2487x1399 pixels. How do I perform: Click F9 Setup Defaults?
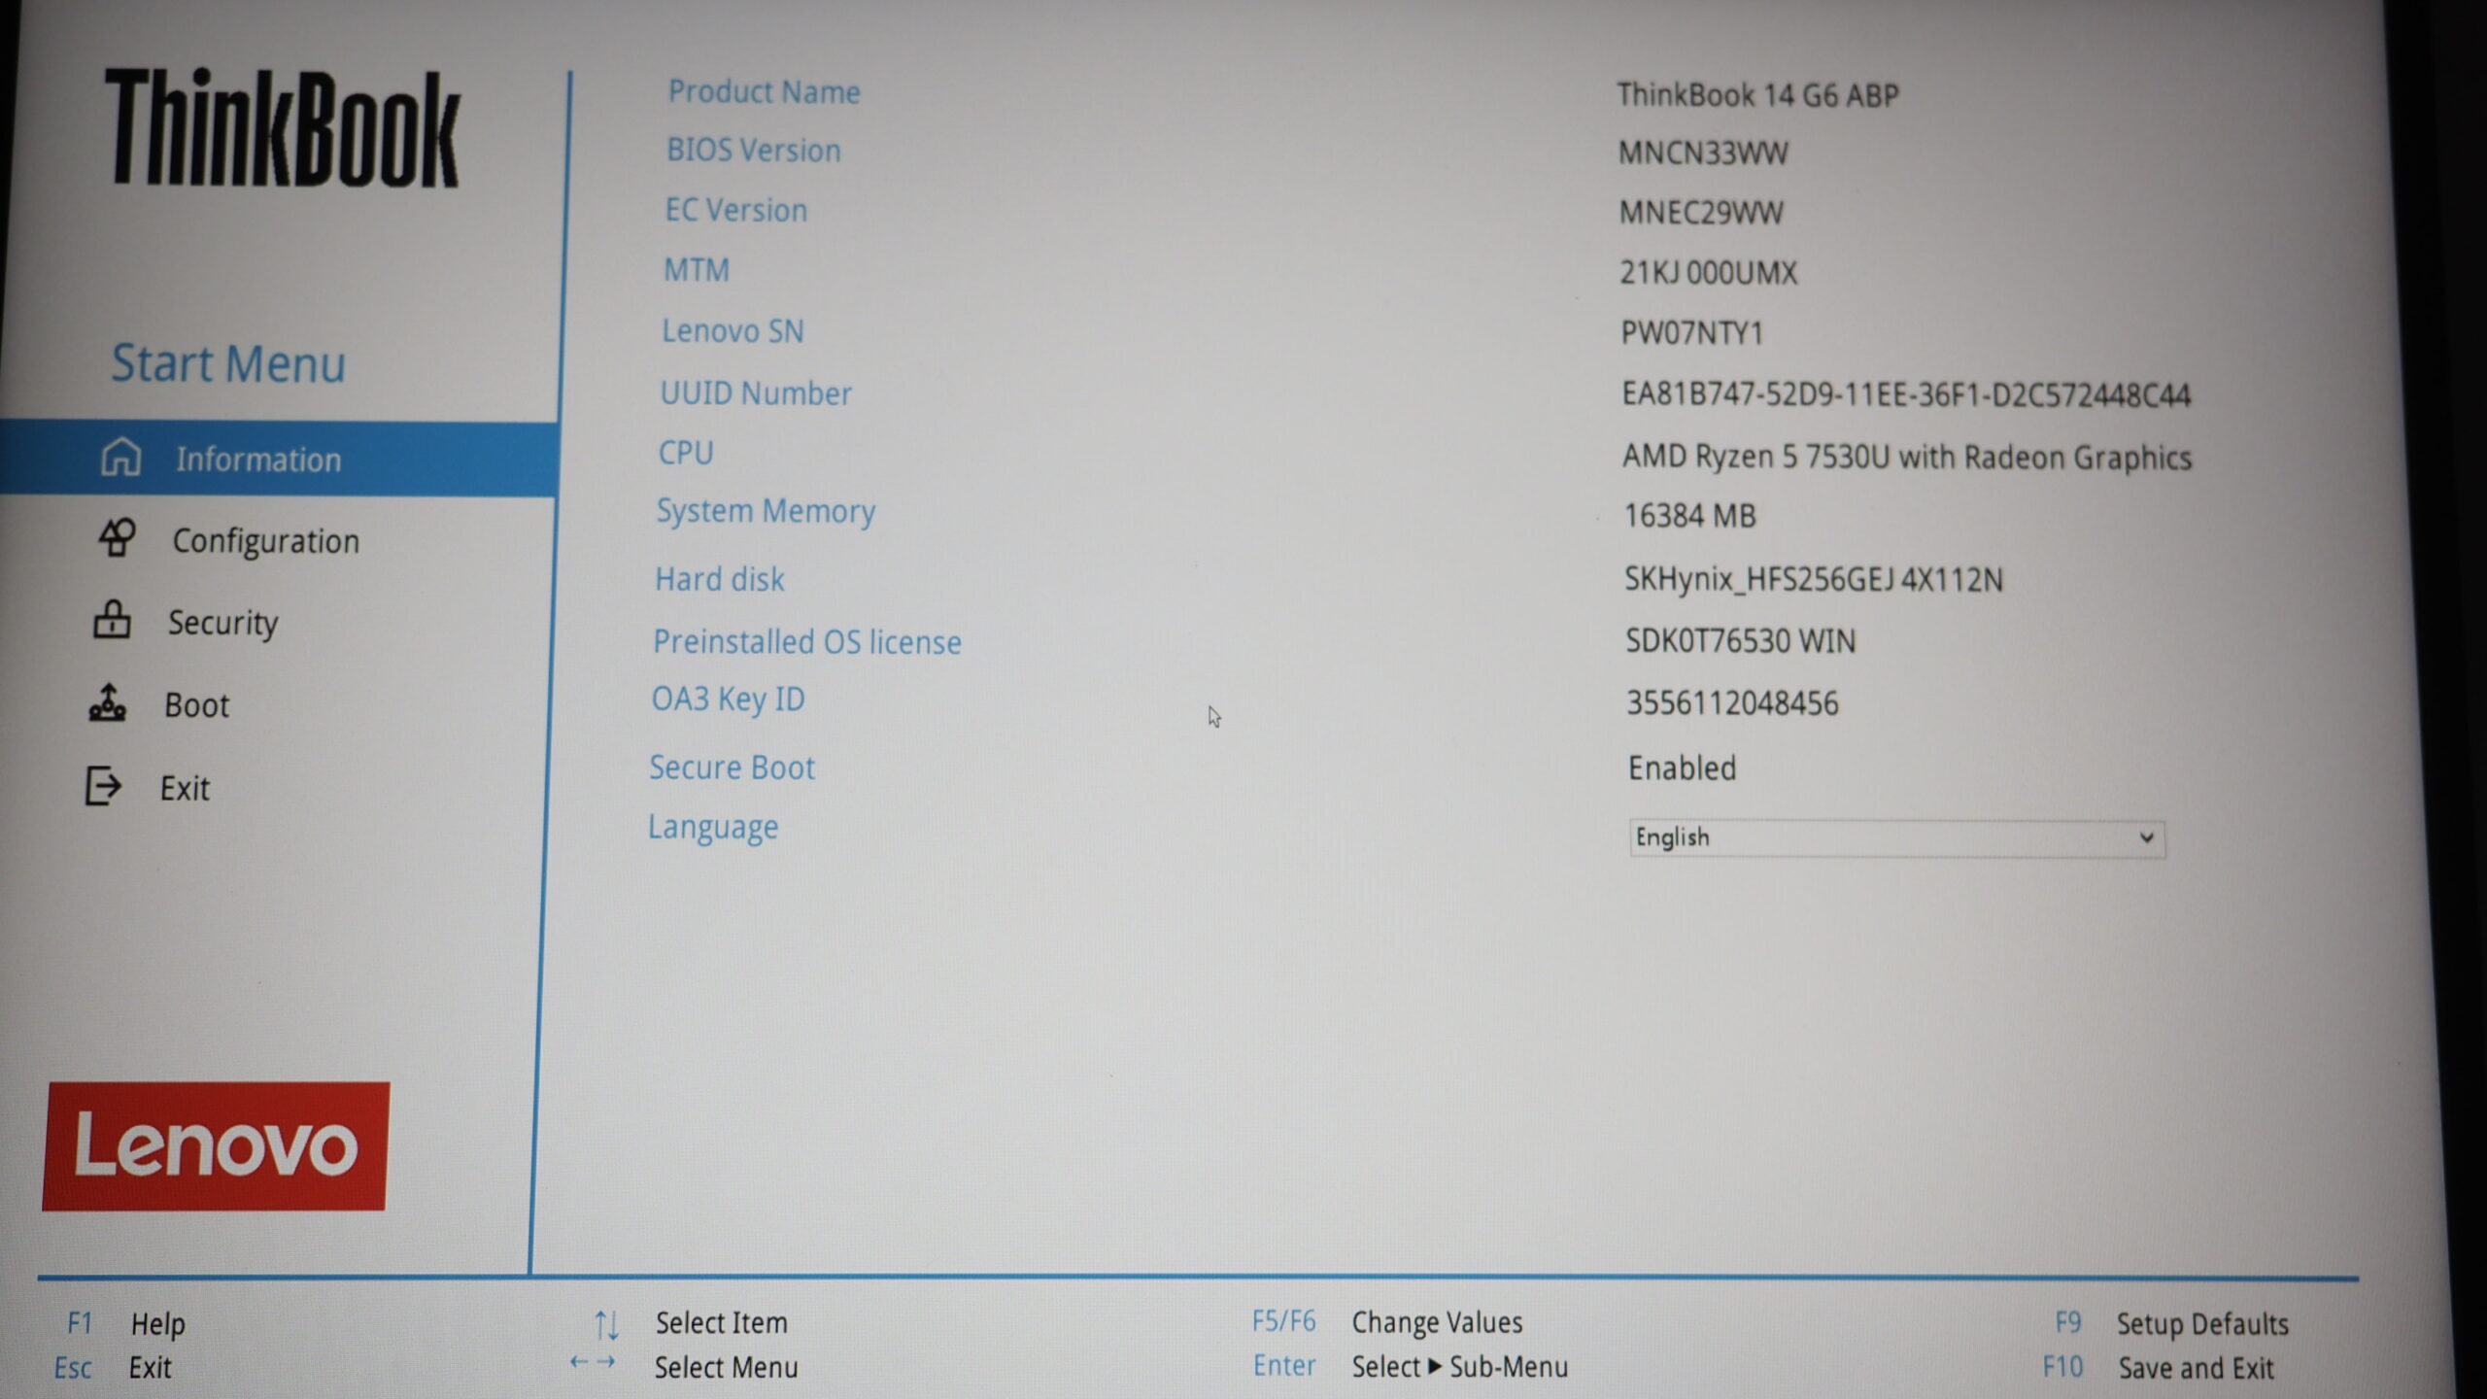2201,1324
